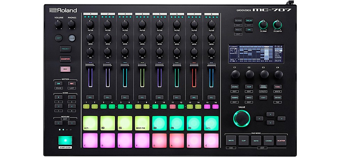Select SCENE button 3
Screen dimensions: 340x157
pyautogui.click(x=59, y=106)
